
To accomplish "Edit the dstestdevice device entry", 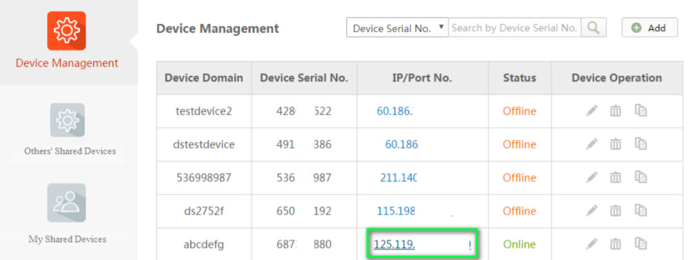I will point(592,144).
